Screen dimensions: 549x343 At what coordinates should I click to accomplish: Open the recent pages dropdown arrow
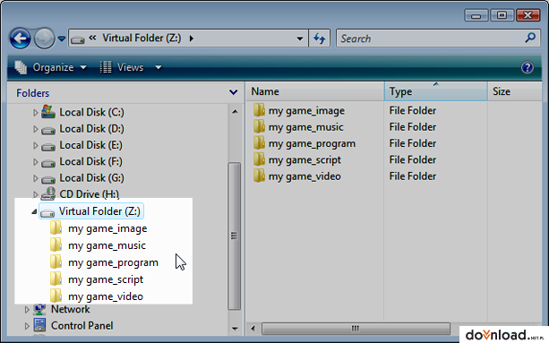click(62, 39)
